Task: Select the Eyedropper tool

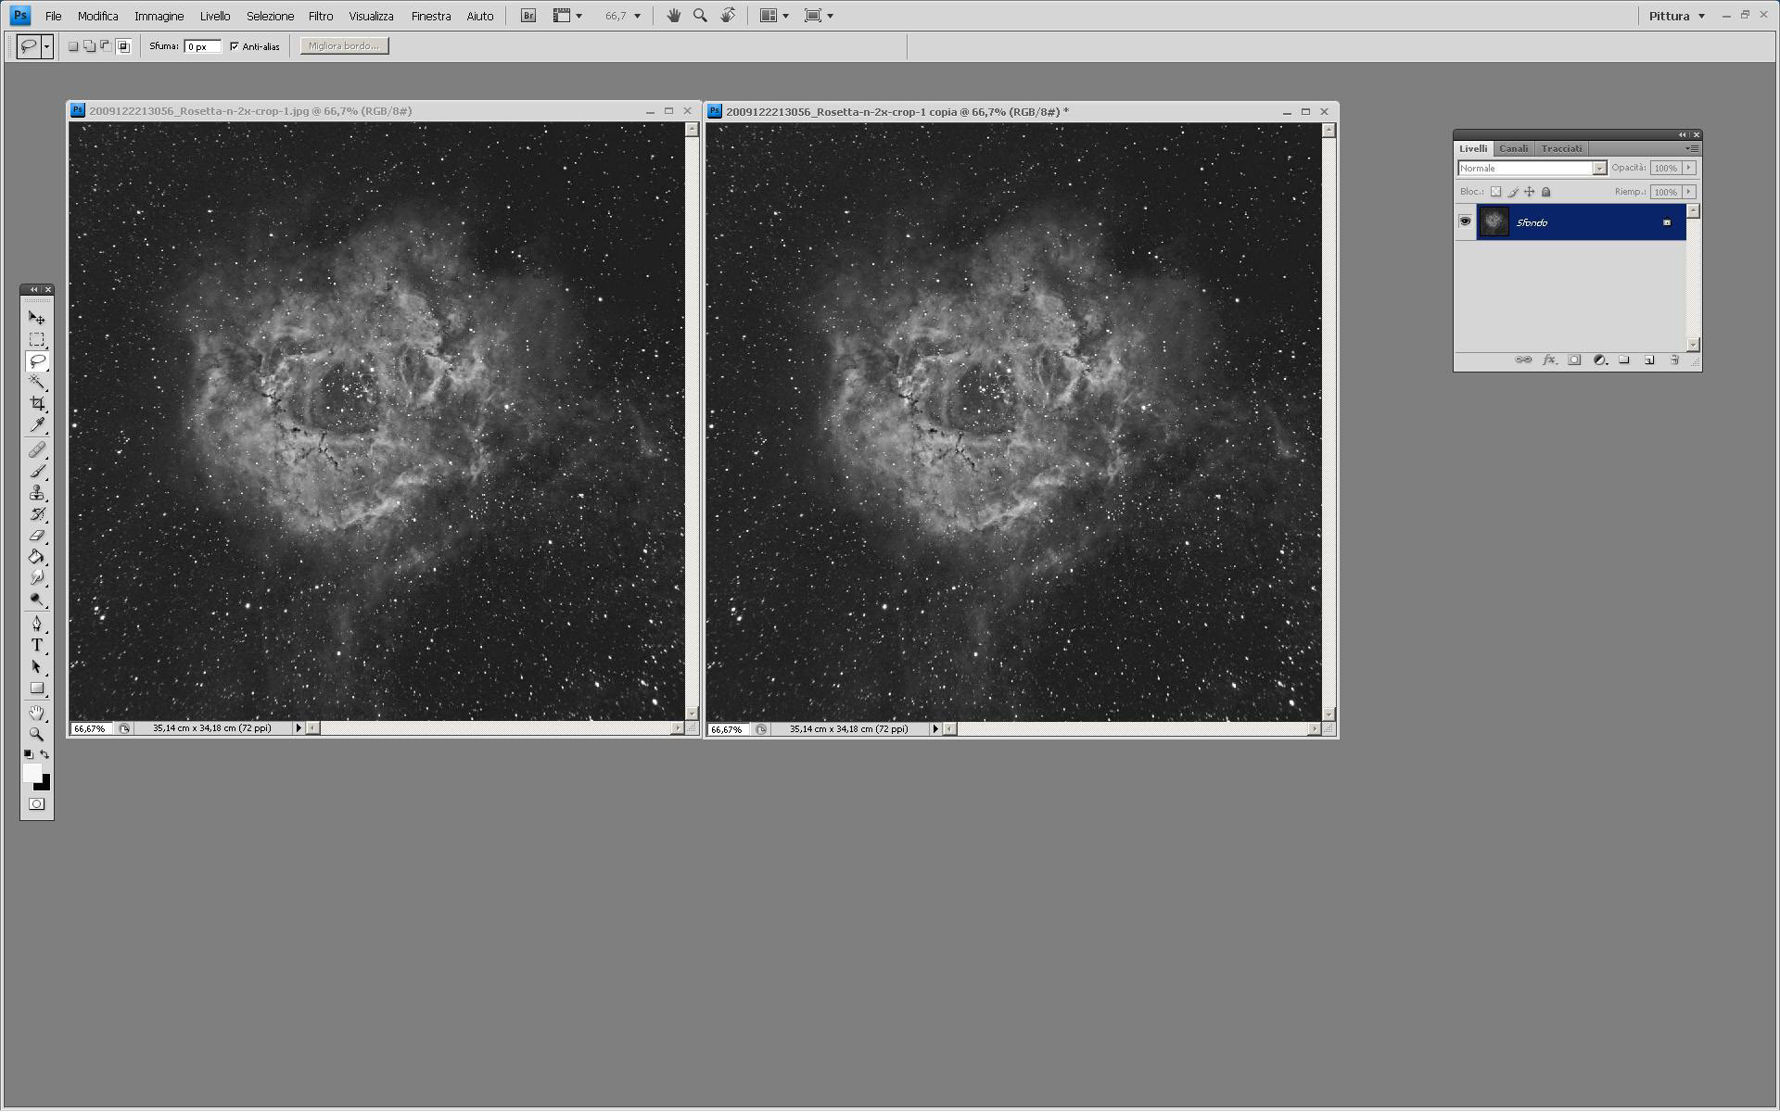Action: (37, 424)
